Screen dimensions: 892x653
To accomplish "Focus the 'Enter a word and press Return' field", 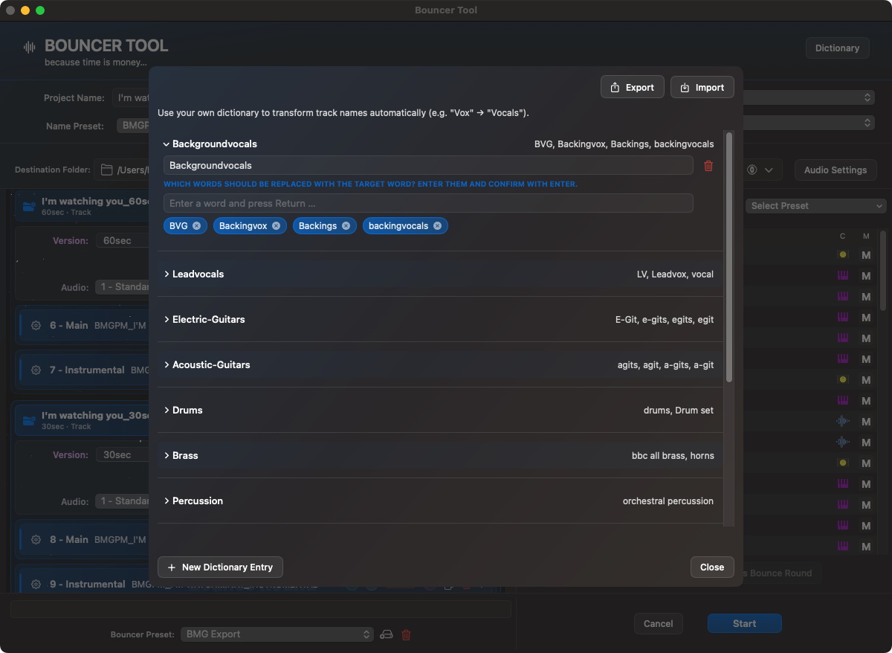I will [x=428, y=204].
